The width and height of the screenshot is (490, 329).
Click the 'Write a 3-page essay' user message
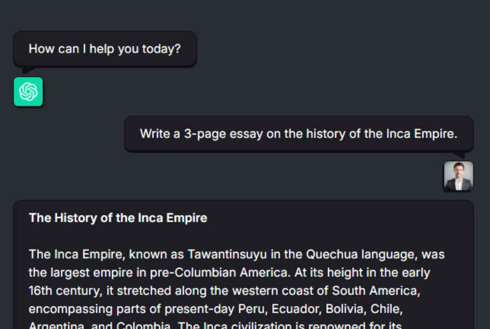tap(299, 134)
